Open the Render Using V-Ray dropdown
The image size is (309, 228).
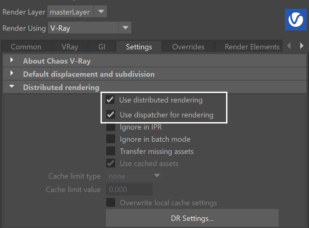coord(90,28)
